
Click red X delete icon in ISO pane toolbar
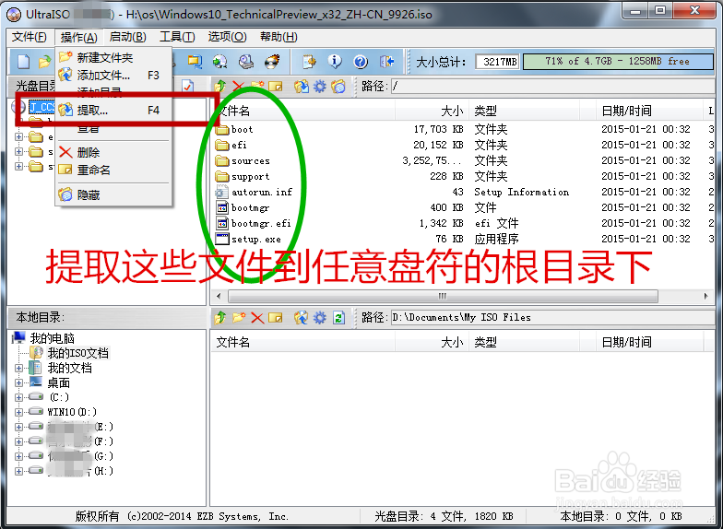coord(238,86)
